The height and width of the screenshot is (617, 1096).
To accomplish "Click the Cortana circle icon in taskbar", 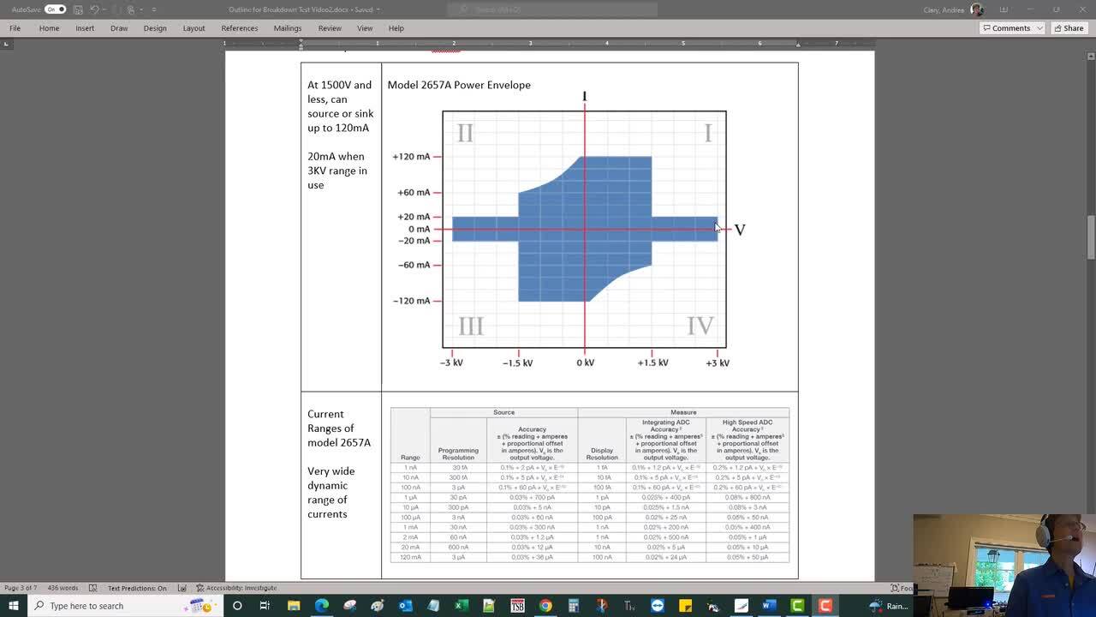I will [237, 606].
